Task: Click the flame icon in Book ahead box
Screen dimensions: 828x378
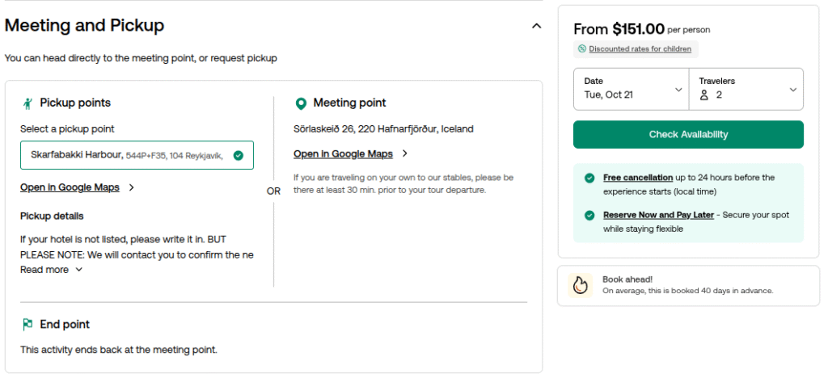Action: (x=580, y=284)
